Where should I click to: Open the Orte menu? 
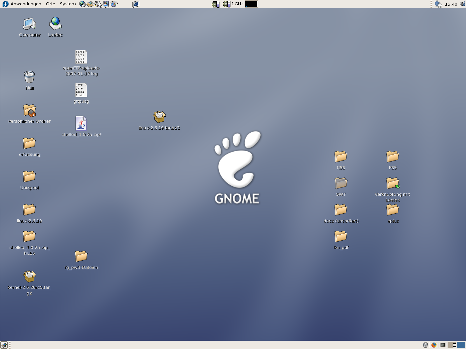pyautogui.click(x=51, y=4)
